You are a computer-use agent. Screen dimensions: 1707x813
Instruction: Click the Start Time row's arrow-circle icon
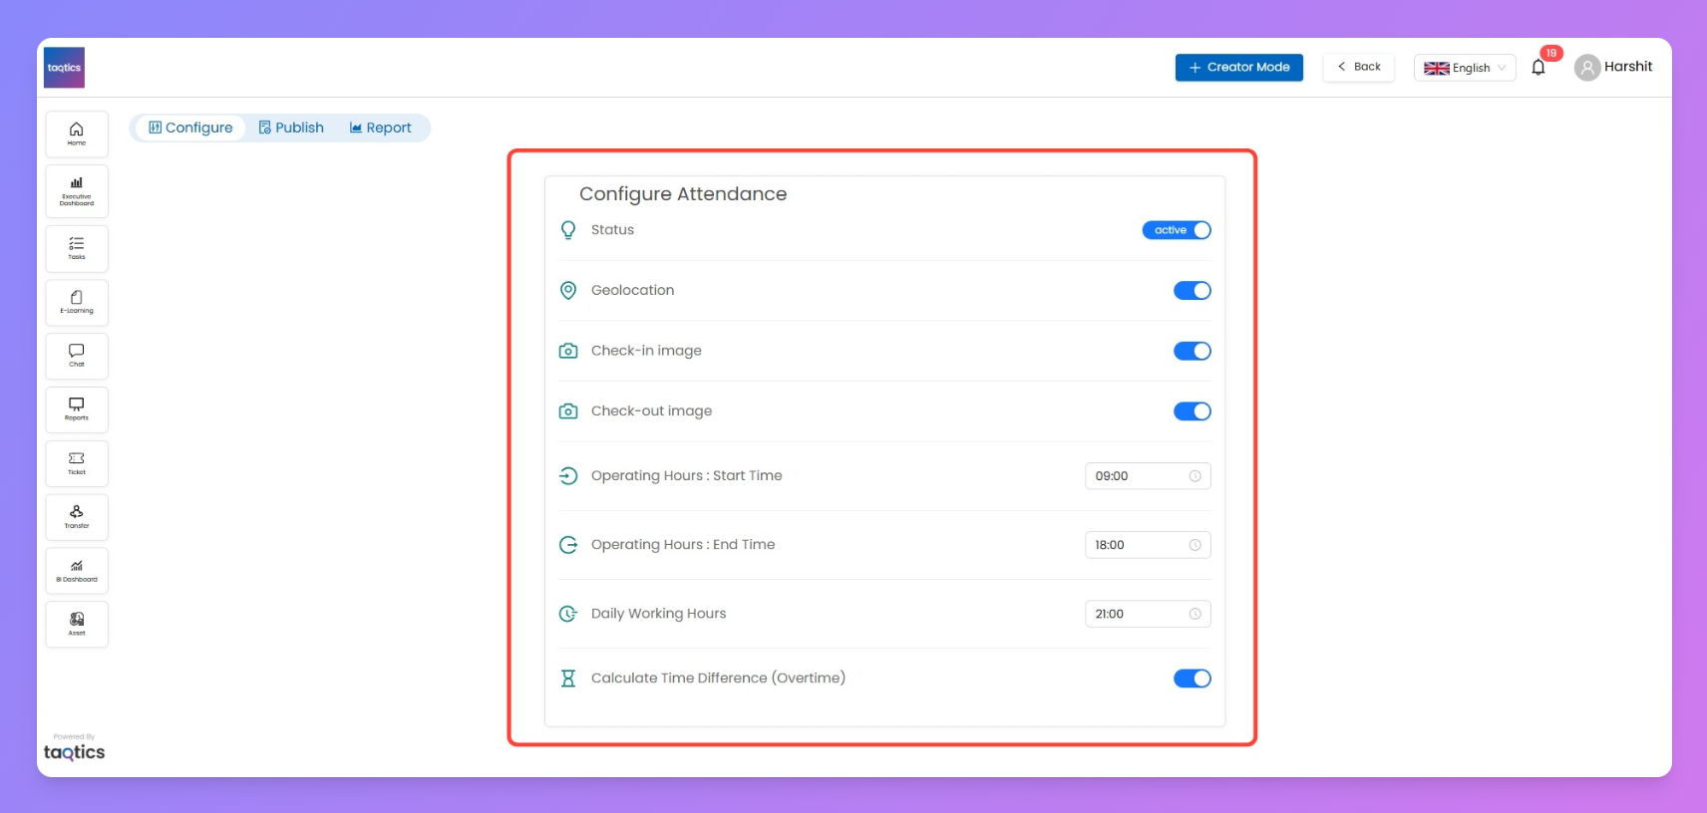click(568, 476)
